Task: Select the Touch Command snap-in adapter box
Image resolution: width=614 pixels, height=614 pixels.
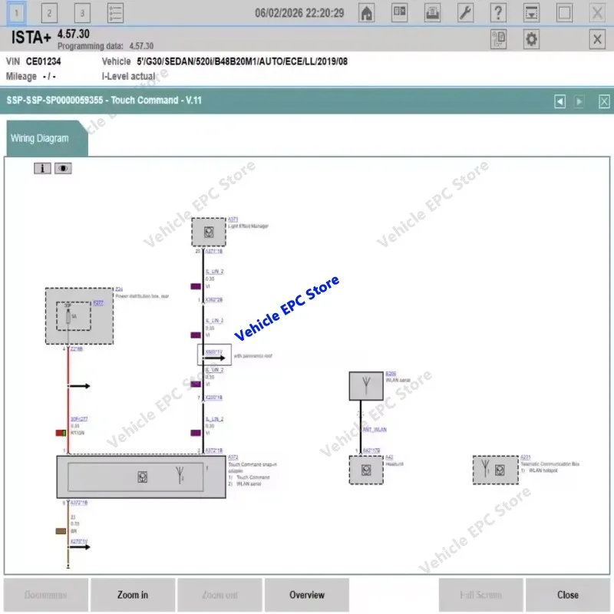Action: (x=141, y=477)
